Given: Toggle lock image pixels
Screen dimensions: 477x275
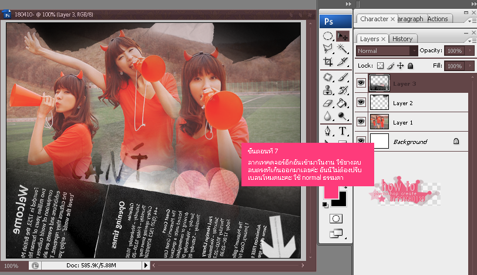Looking at the screenshot, I should tap(391, 66).
